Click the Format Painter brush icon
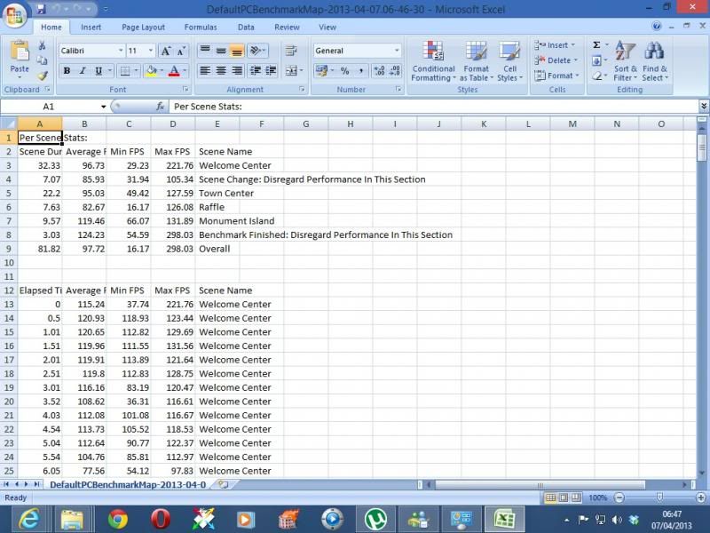Viewport: 710px width, 533px height. [42, 76]
